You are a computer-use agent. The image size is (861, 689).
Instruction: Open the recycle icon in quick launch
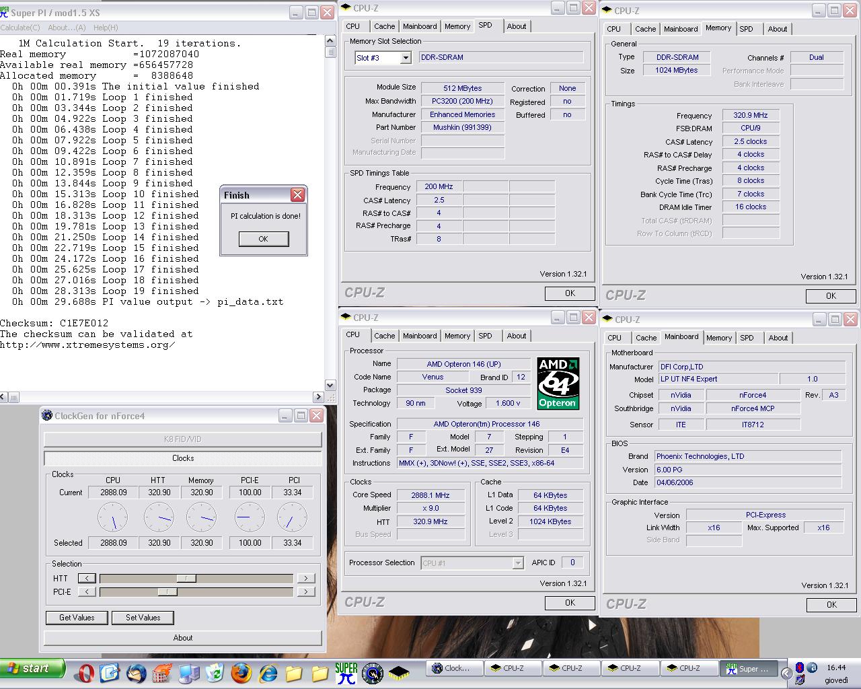click(215, 672)
